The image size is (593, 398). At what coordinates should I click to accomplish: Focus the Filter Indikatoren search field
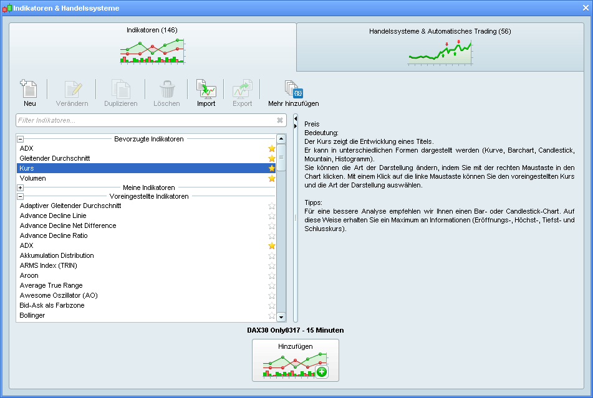[x=143, y=120]
